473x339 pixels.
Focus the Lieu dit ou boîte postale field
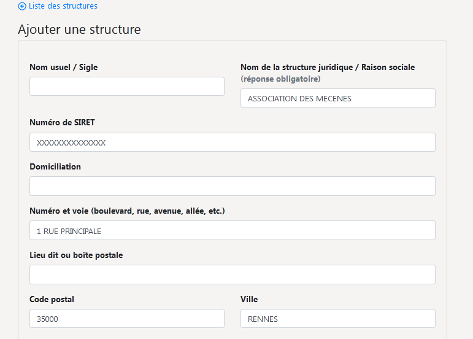[233, 275]
